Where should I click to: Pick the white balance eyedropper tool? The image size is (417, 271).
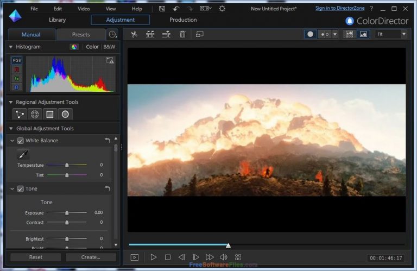coord(23,154)
